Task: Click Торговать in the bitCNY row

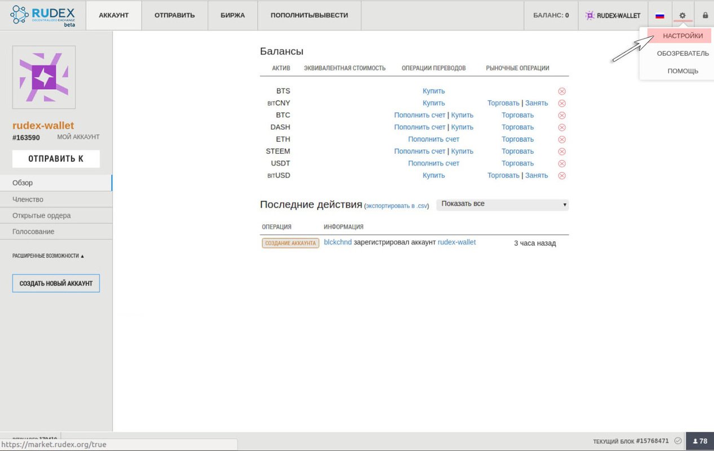Action: click(x=503, y=103)
